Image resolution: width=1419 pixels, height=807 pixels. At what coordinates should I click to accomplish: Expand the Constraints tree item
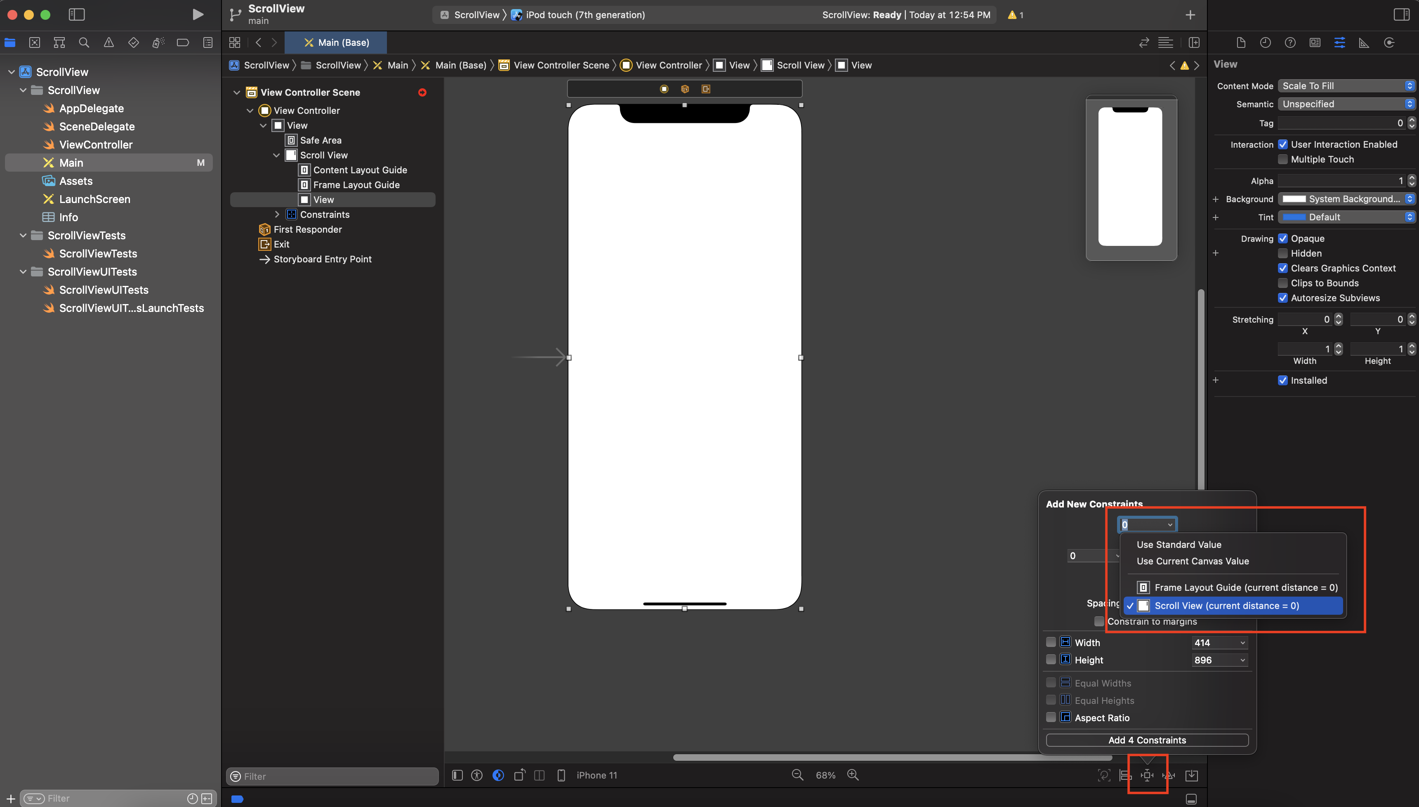pos(277,215)
